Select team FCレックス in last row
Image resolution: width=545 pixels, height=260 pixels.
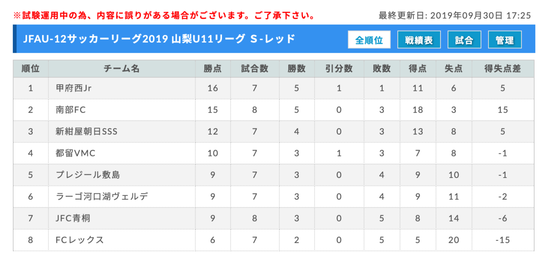coord(79,240)
